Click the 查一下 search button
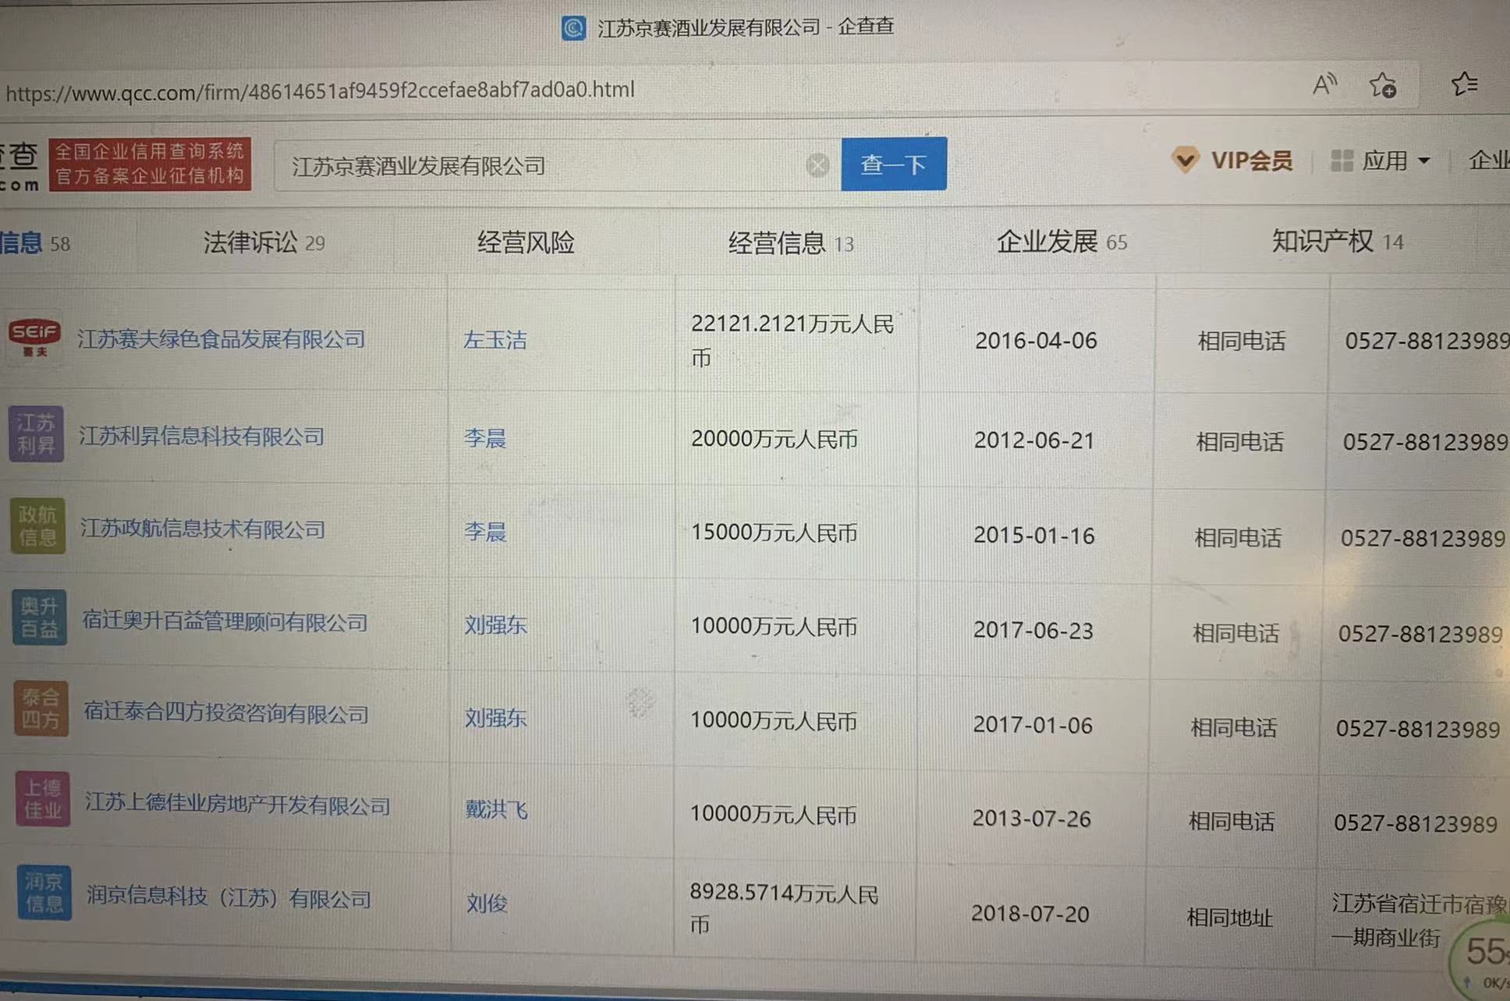The image size is (1510, 1001). (x=894, y=164)
